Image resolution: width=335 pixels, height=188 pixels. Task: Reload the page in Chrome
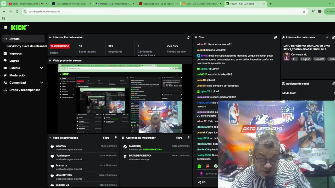click(17, 11)
